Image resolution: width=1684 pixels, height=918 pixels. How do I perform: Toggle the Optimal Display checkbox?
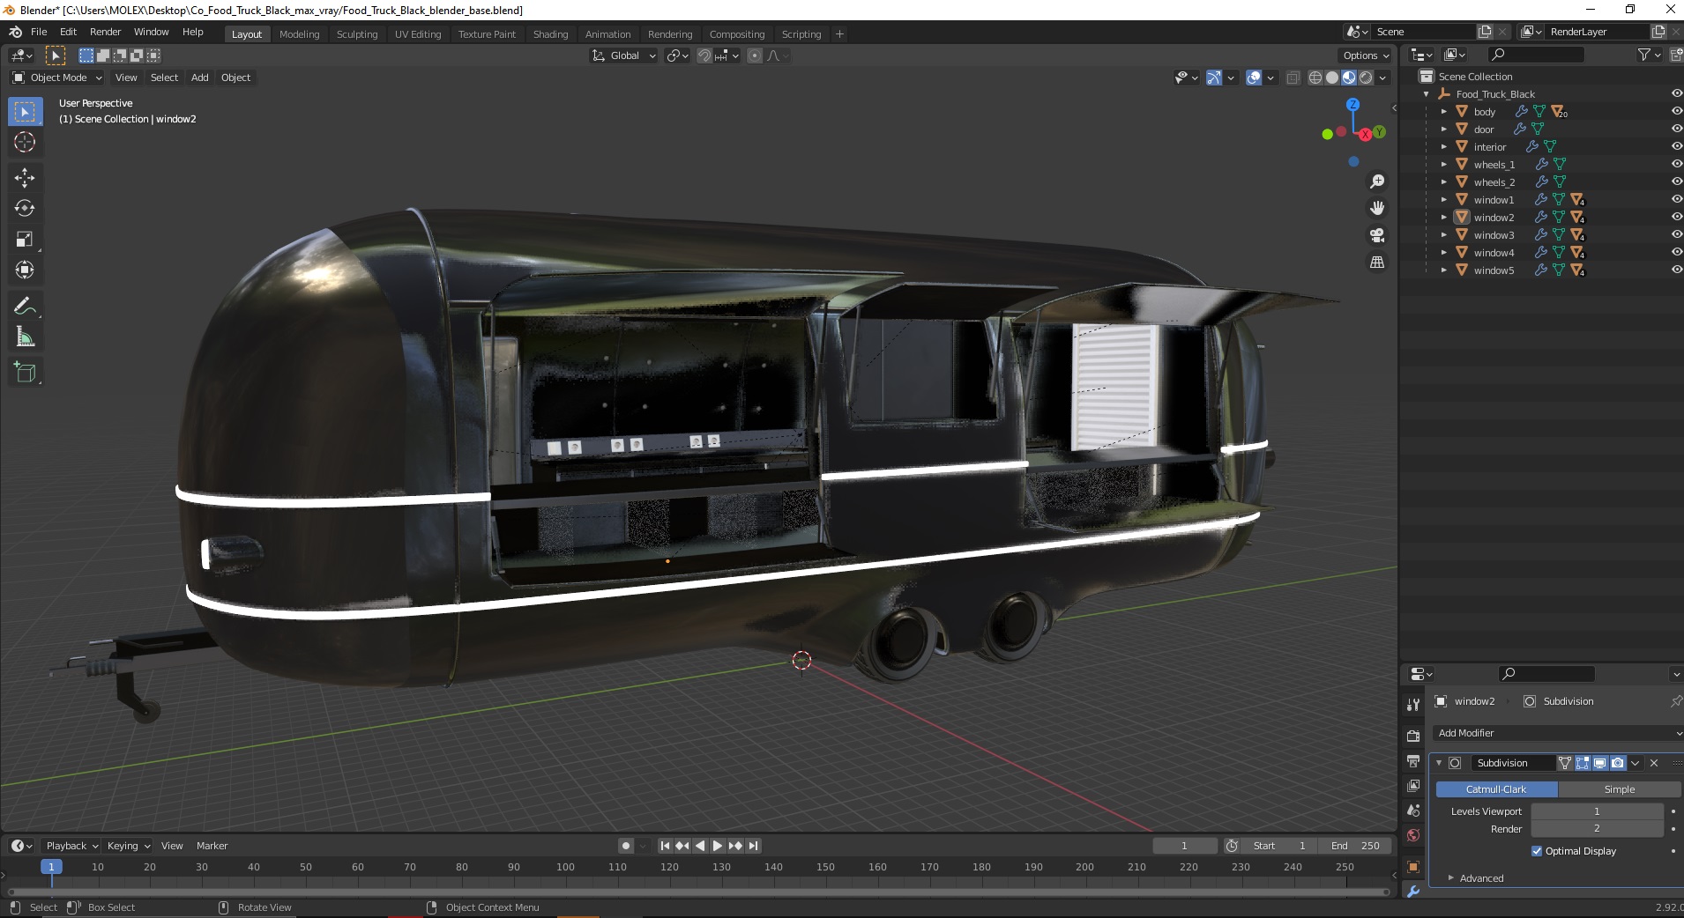pos(1537,851)
